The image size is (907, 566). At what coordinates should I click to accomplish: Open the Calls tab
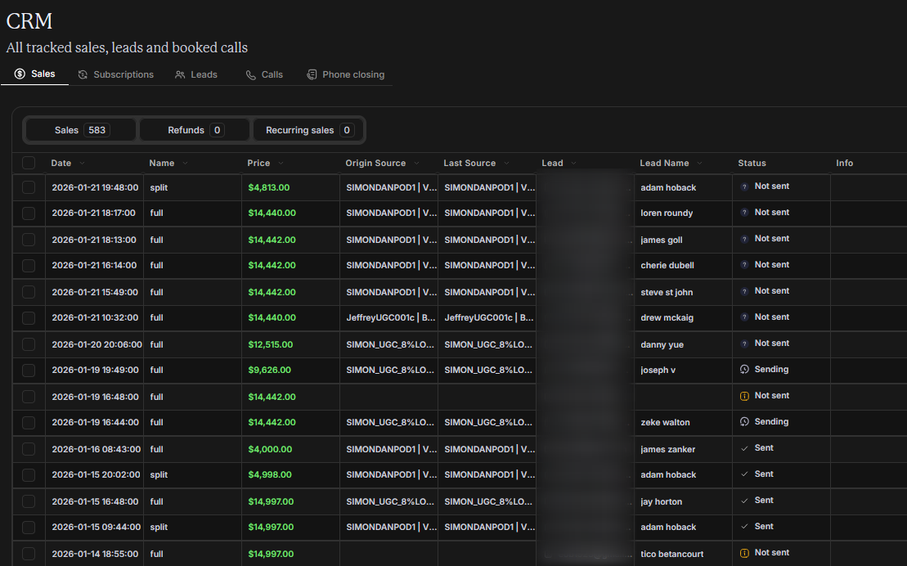(x=264, y=74)
